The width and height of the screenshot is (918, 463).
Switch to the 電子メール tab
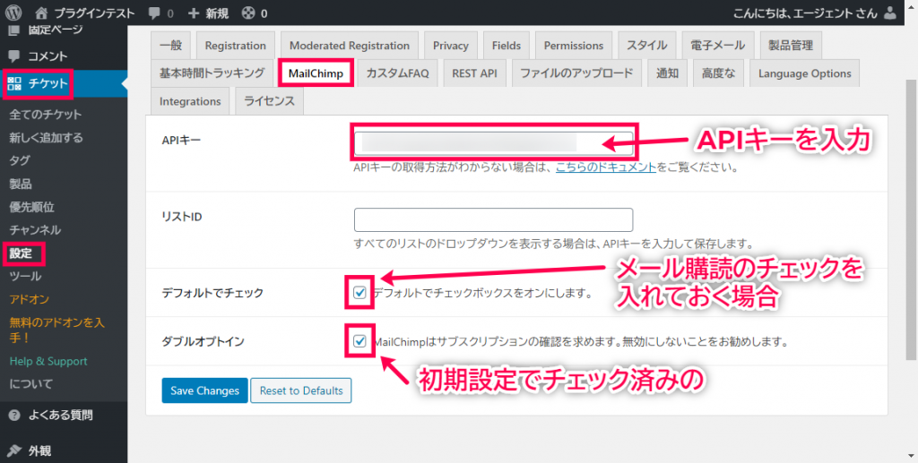[718, 46]
